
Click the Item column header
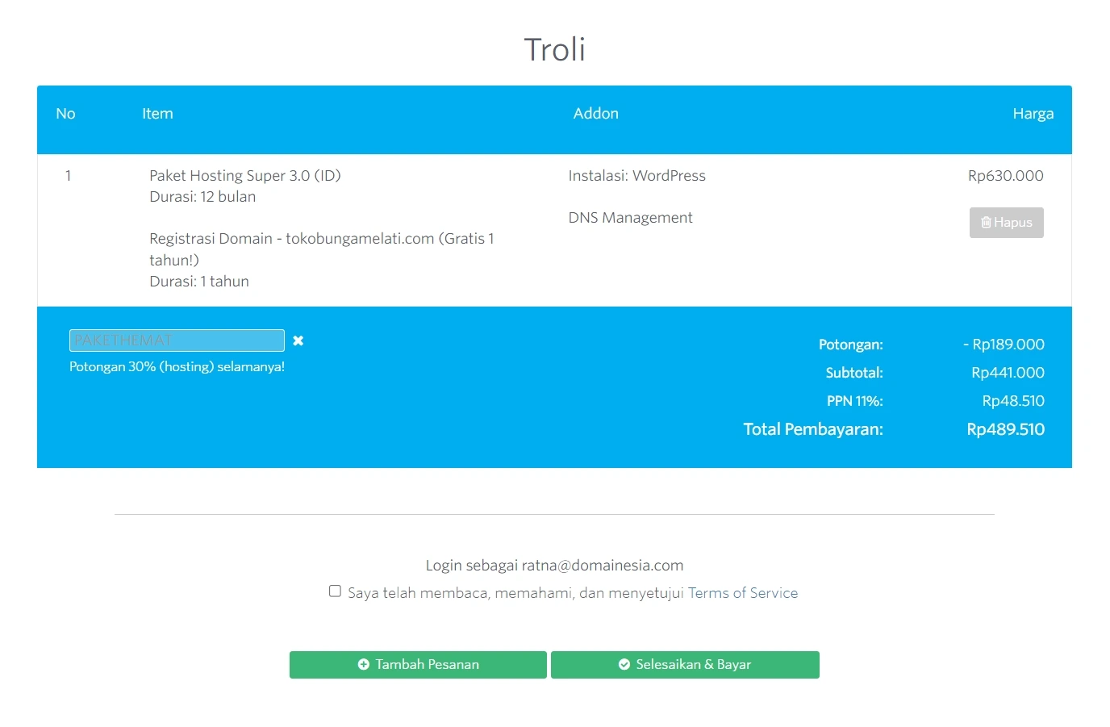tap(157, 114)
